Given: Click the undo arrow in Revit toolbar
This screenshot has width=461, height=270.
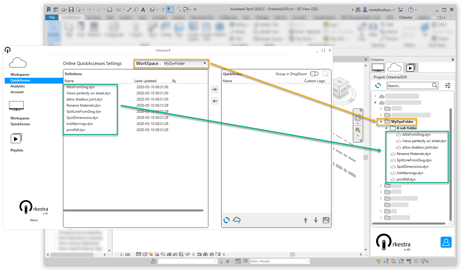Looking at the screenshot, I should [89, 10].
